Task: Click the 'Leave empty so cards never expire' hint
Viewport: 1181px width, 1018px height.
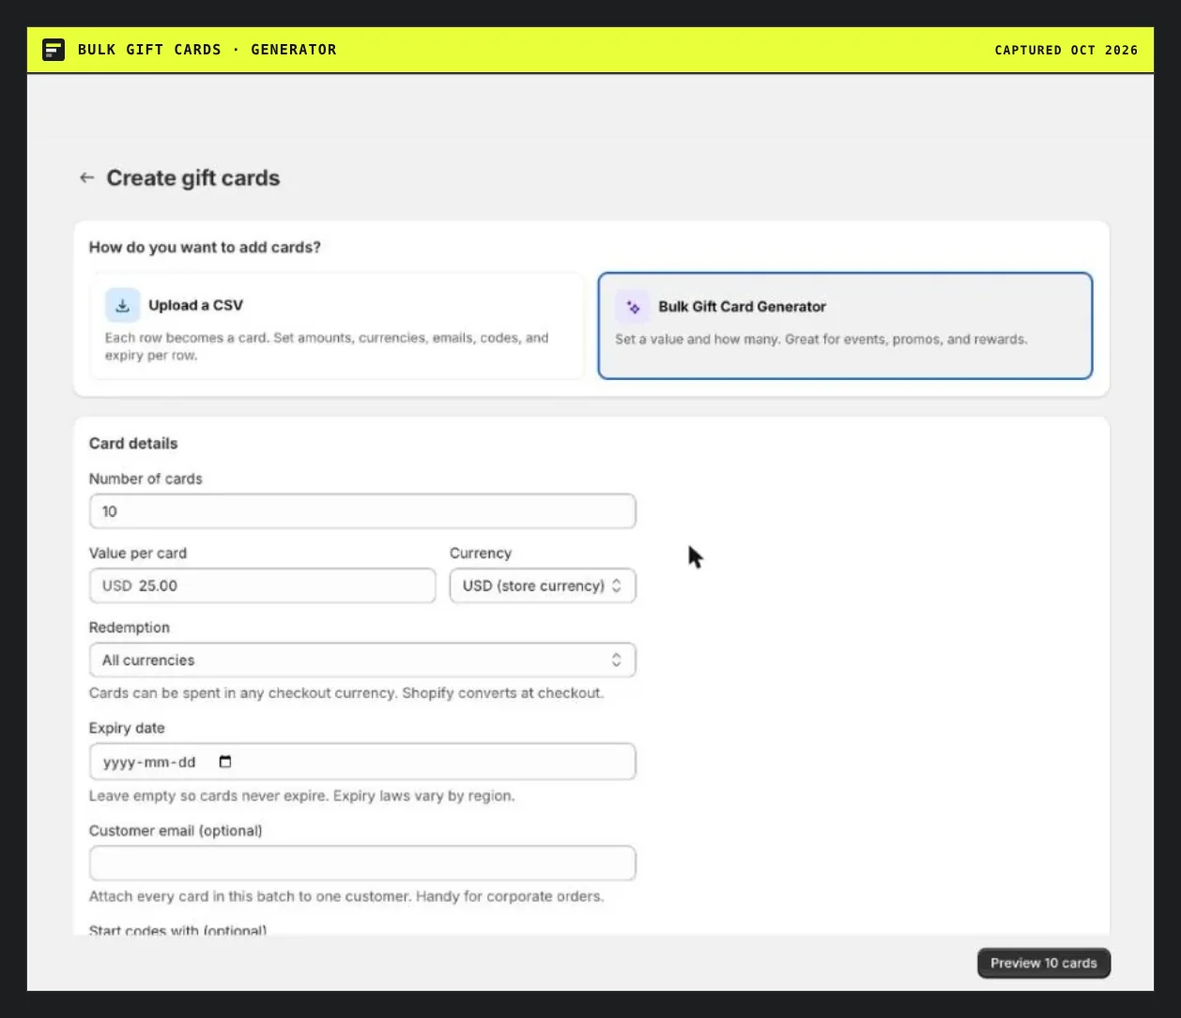Action: coord(302,796)
